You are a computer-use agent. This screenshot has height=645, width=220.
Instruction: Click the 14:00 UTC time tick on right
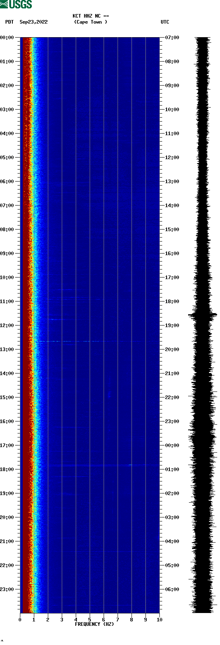click(x=172, y=206)
